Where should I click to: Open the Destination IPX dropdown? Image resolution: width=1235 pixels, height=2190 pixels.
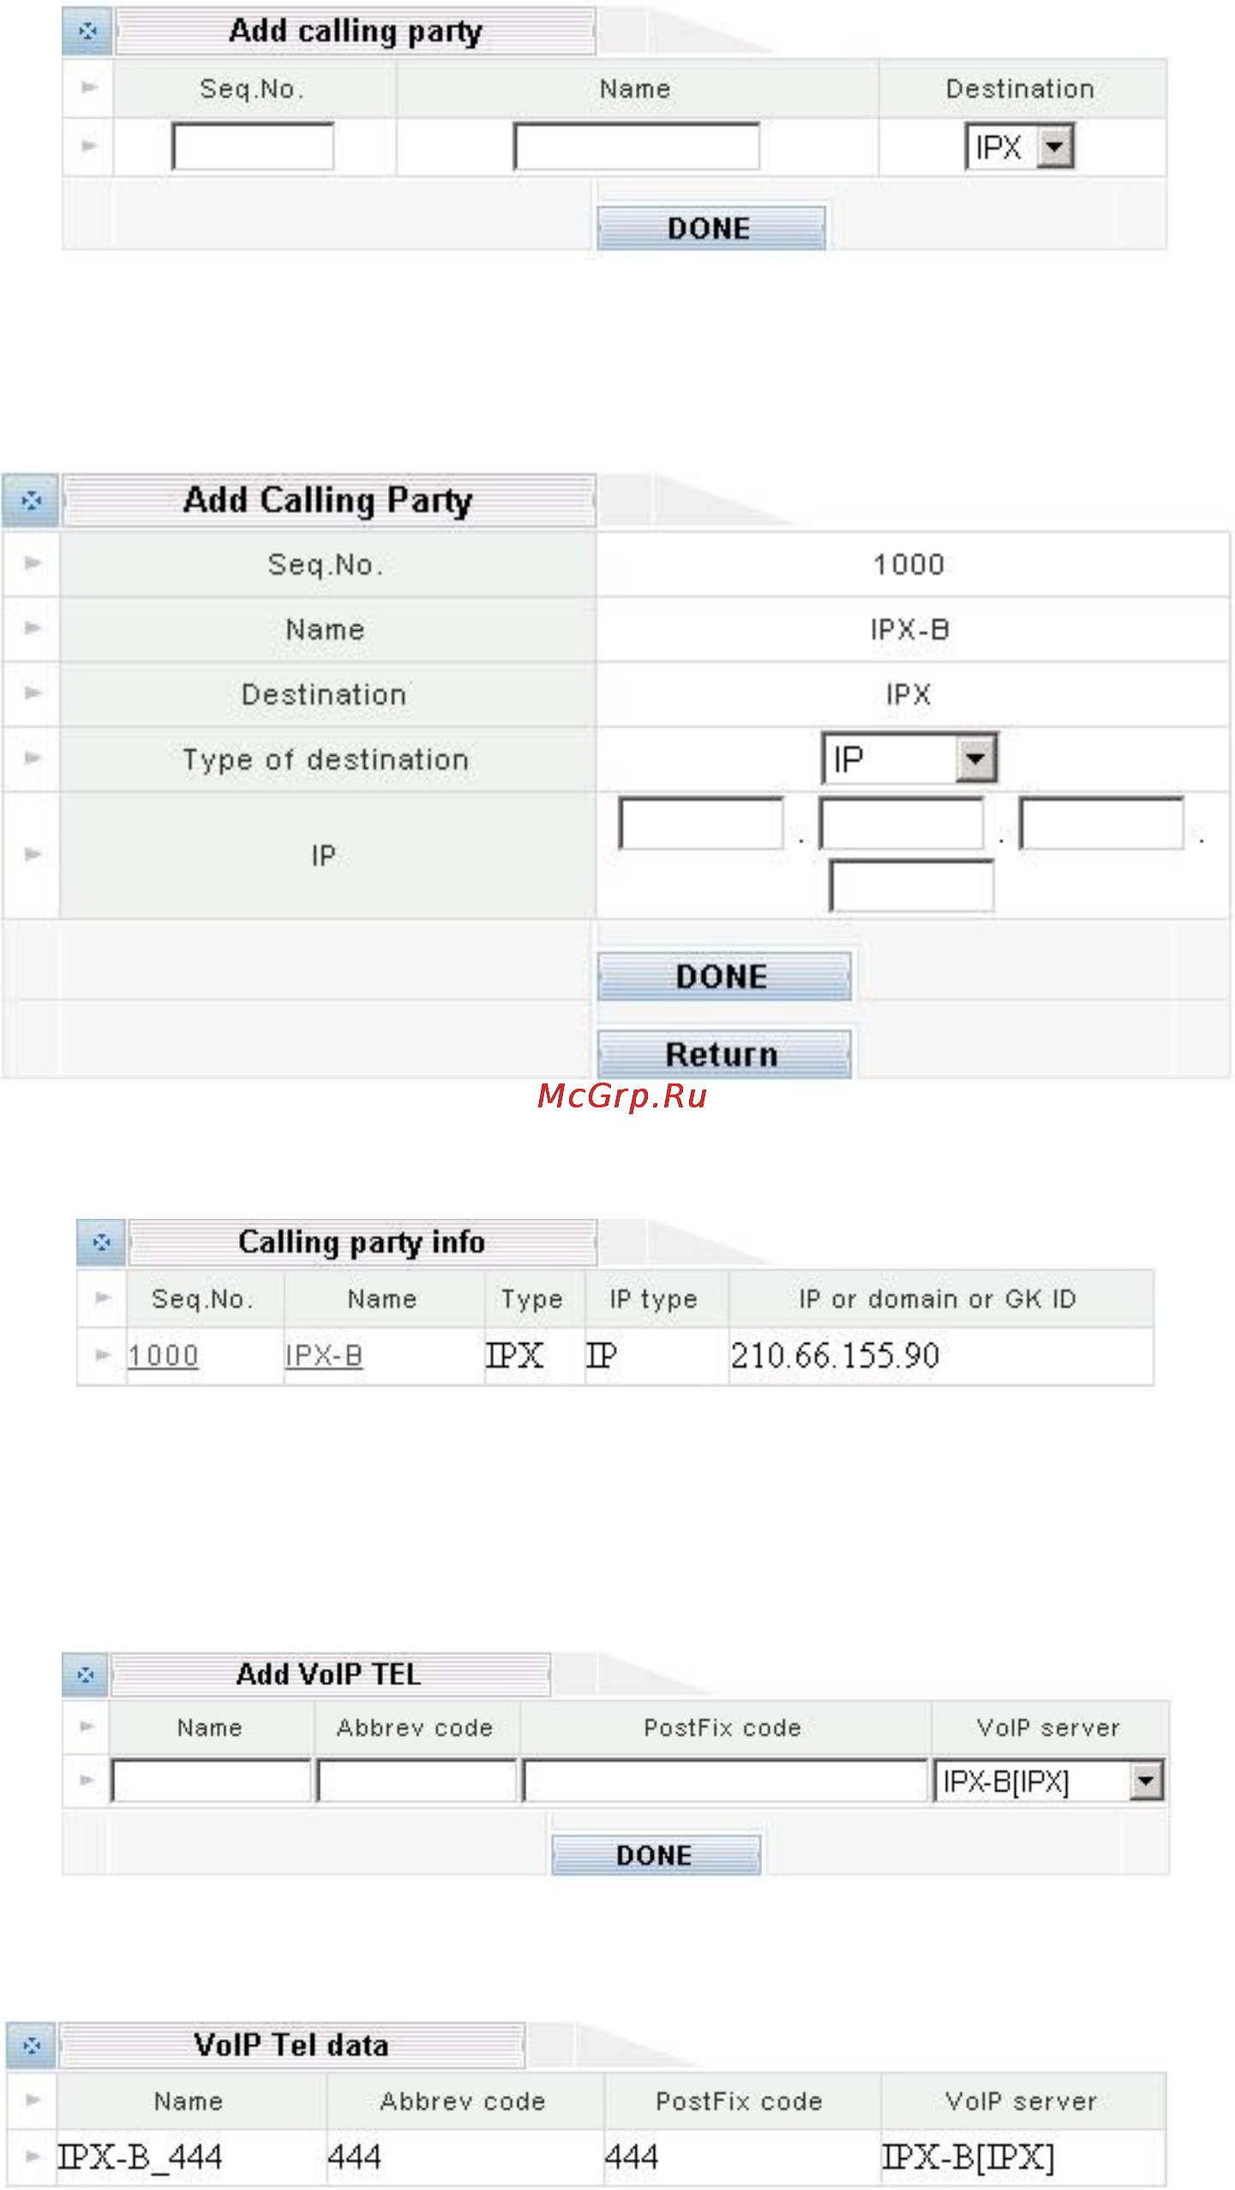point(1020,147)
